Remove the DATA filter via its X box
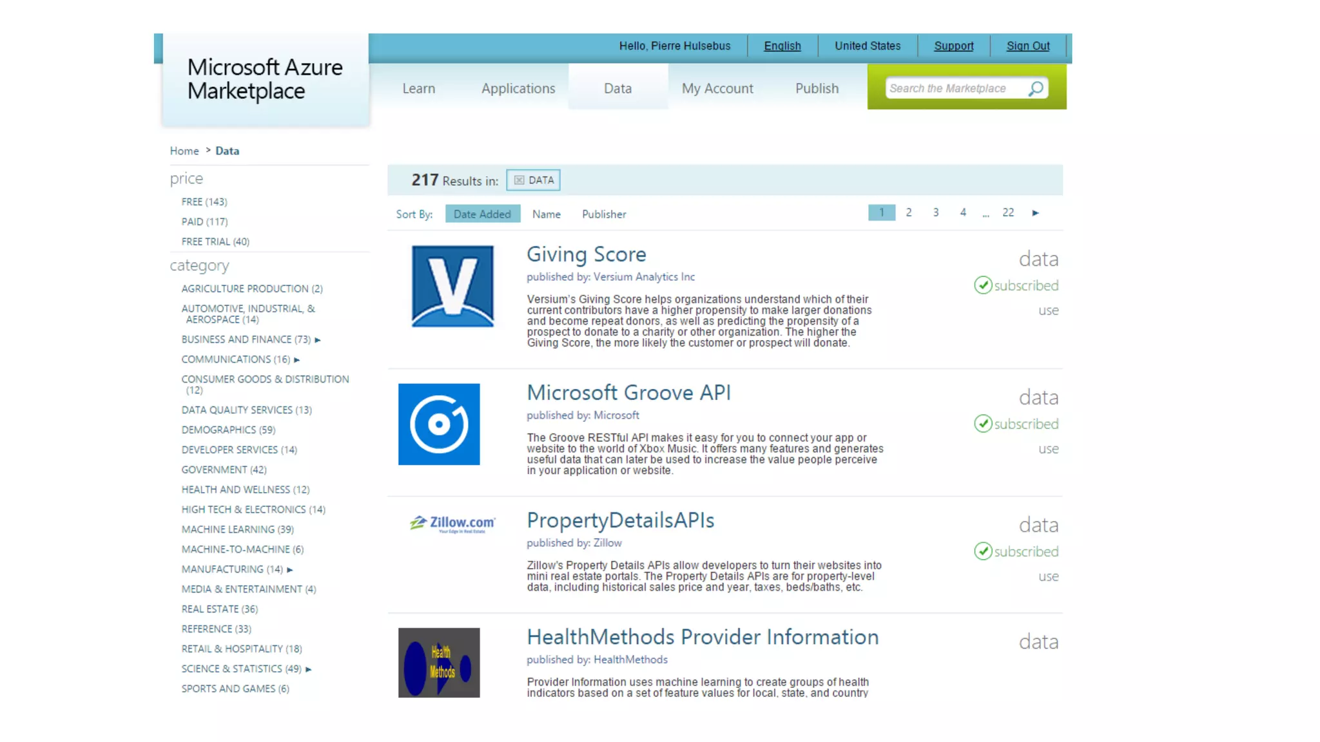Screen dimensions: 1320x742 pyautogui.click(x=519, y=180)
